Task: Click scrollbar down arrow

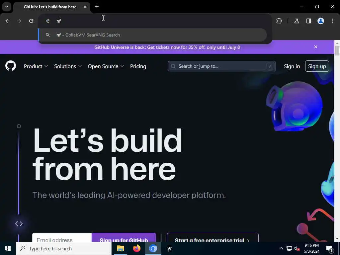Action: (337, 239)
